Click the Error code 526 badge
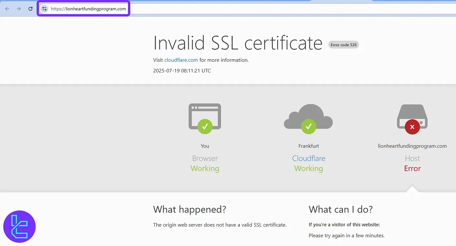 [344, 45]
